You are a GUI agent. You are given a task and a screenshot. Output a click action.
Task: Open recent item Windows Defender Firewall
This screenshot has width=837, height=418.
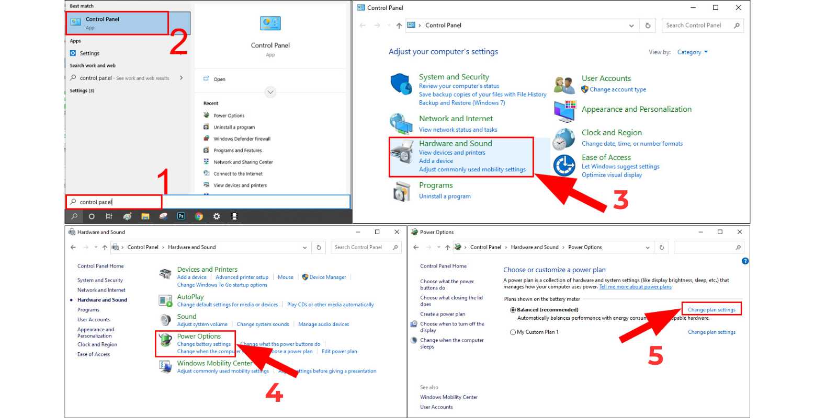pyautogui.click(x=242, y=139)
